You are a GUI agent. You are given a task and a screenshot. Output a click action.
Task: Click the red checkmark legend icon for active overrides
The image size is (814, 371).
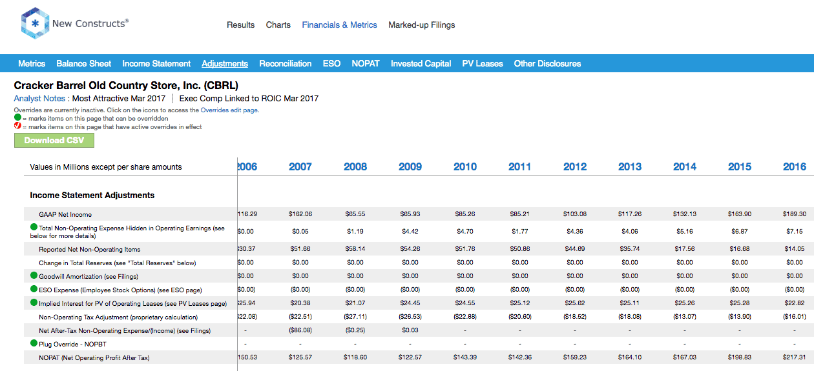(17, 126)
